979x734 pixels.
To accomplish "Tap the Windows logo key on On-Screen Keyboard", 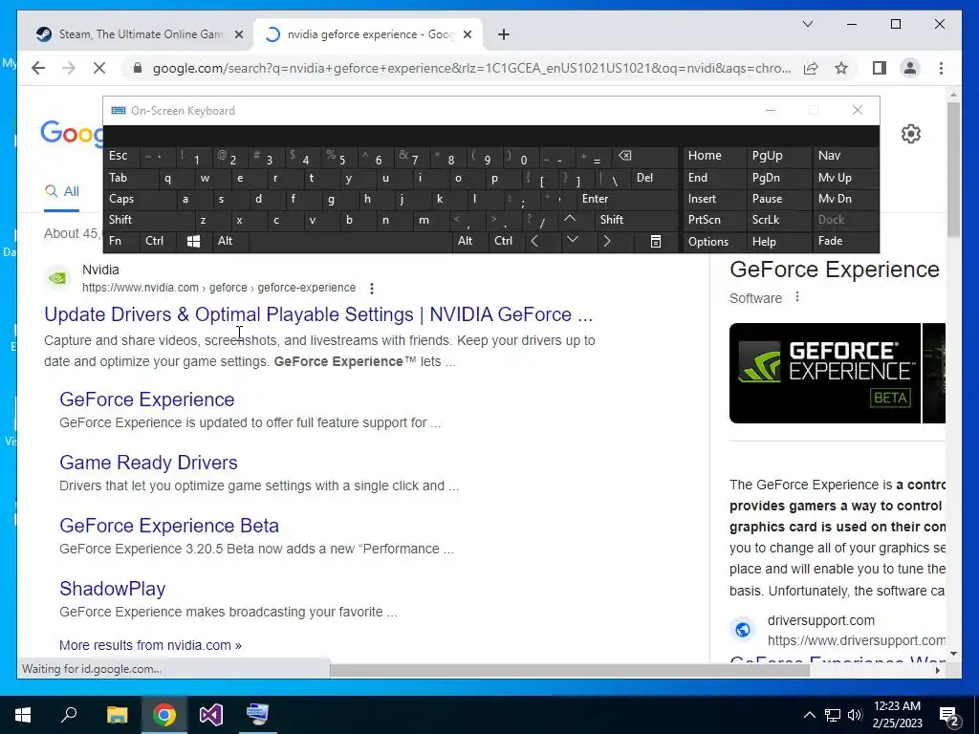I will [193, 242].
